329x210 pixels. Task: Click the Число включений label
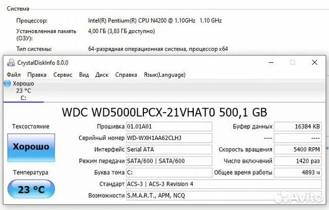[x=248, y=161]
